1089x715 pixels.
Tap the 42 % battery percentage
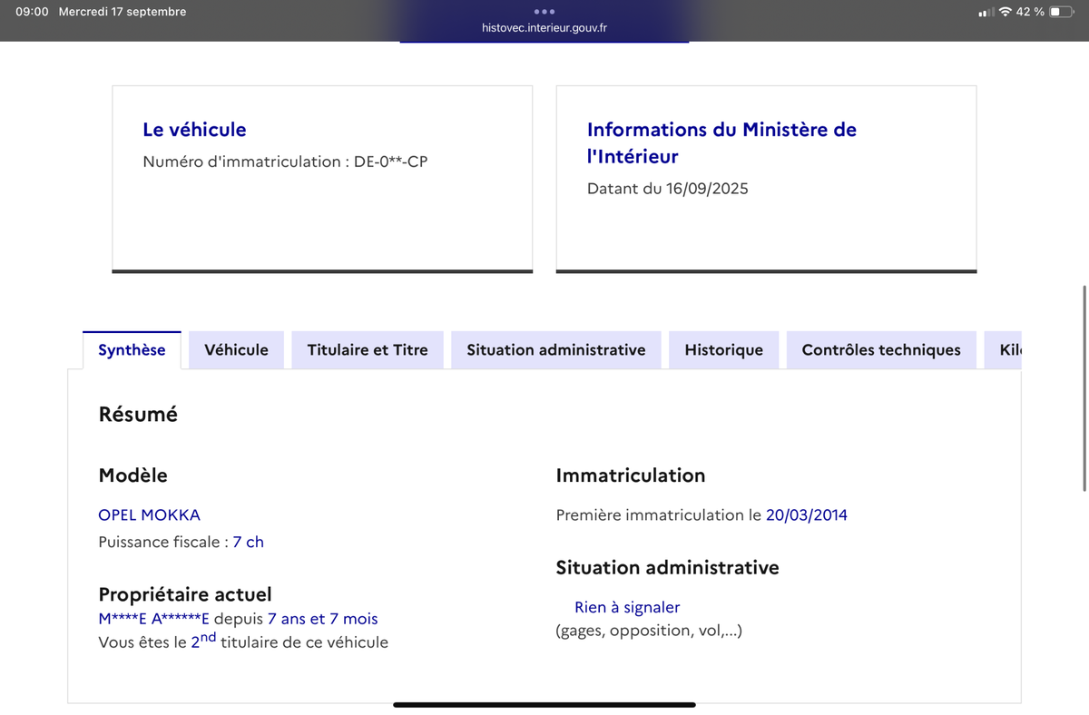point(1030,12)
